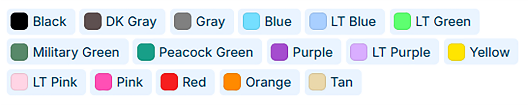Choose the LT Blue color chip
Viewport: 529px width, 105px height.
coord(345,22)
